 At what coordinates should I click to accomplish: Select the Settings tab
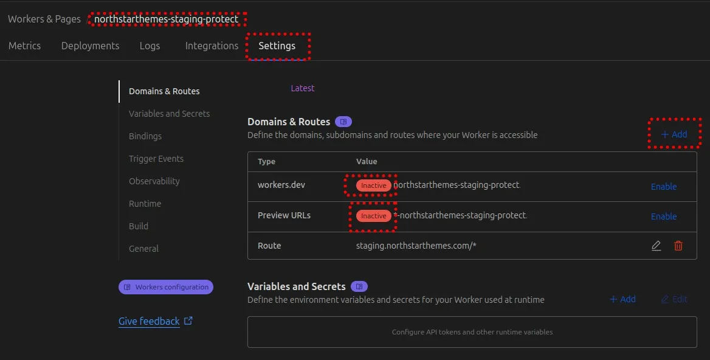[277, 46]
